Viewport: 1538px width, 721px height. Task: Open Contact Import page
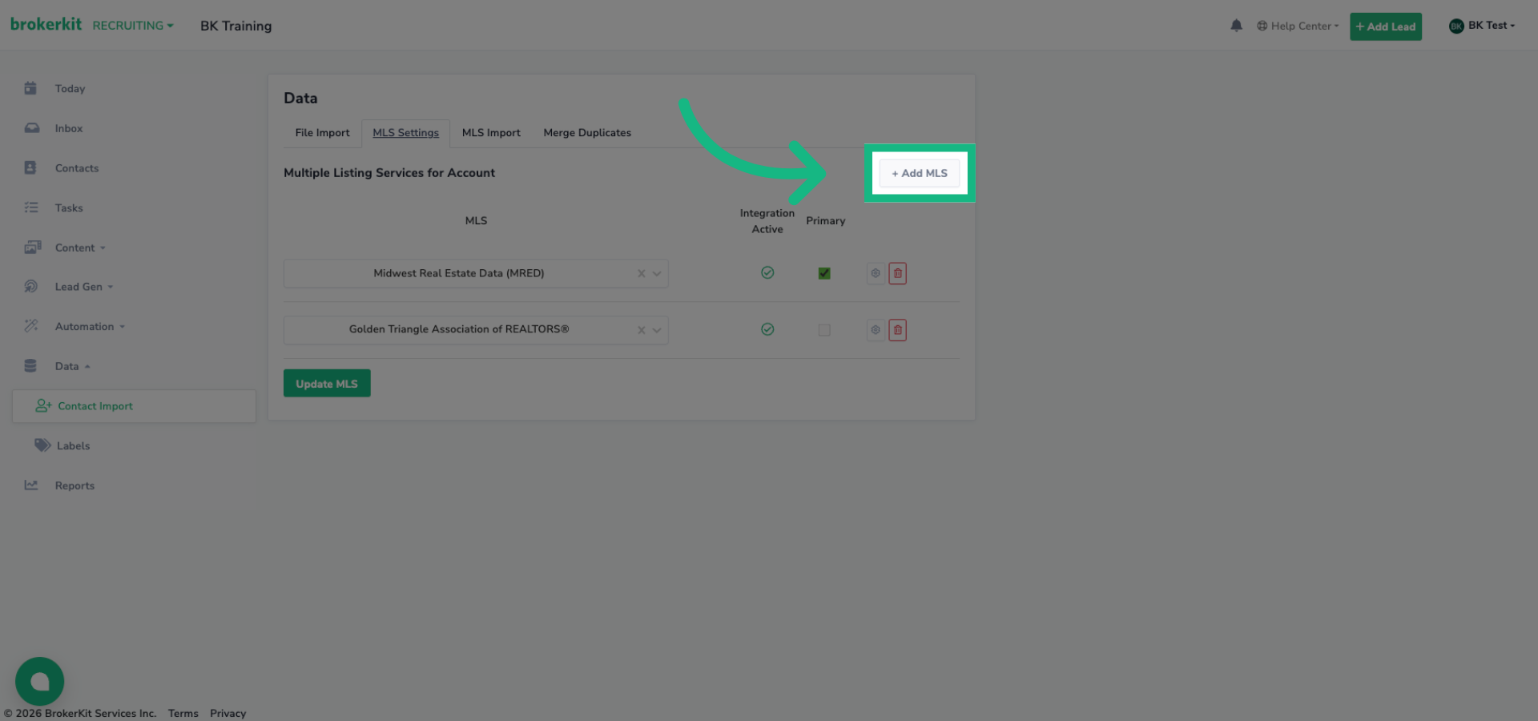[x=134, y=406]
